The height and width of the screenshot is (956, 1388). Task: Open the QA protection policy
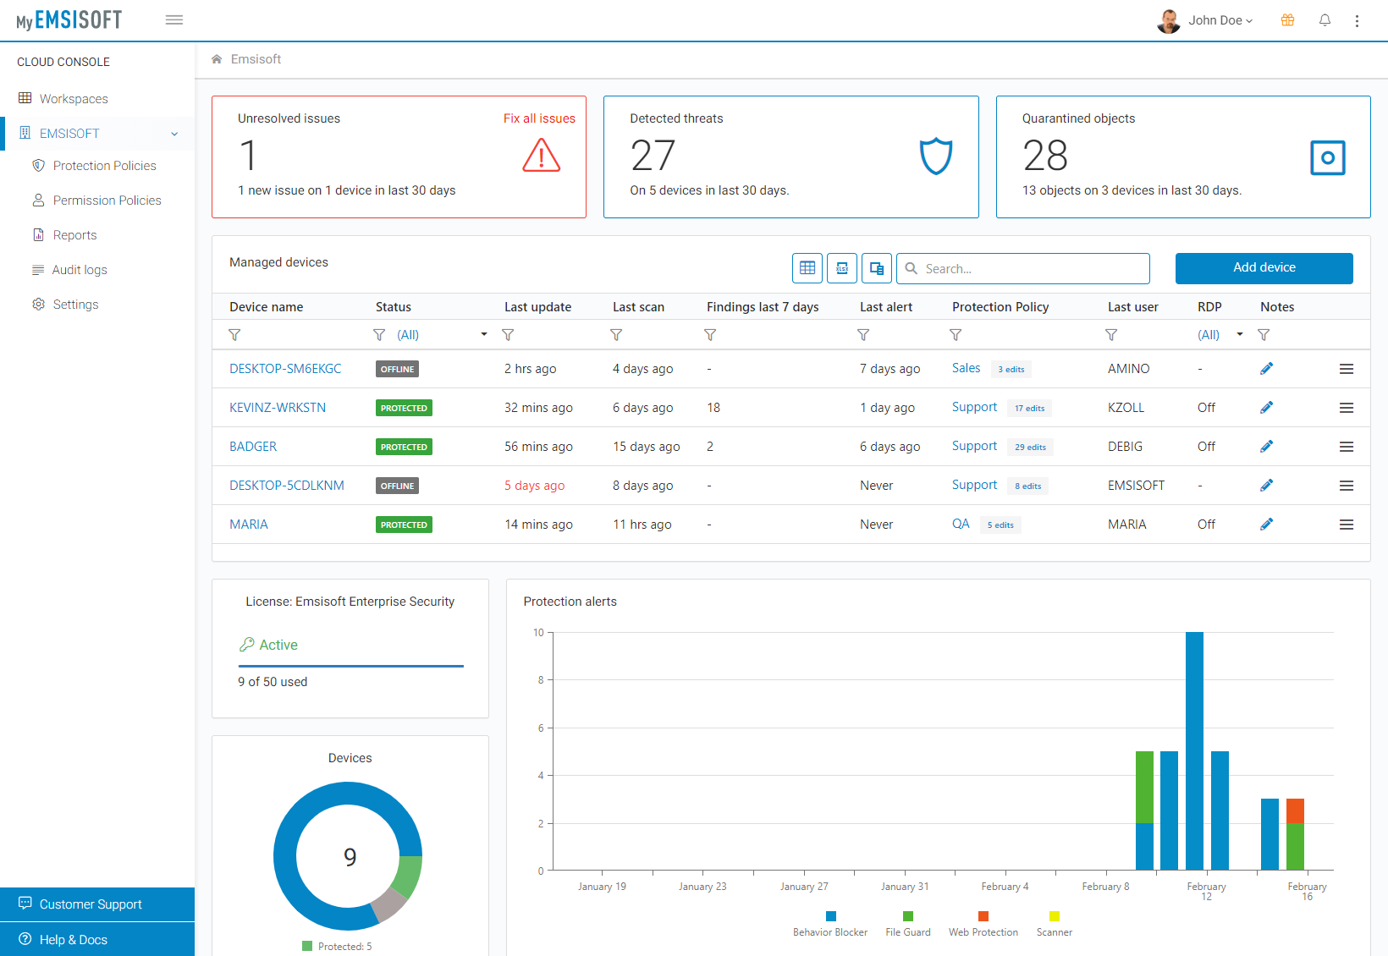(961, 524)
